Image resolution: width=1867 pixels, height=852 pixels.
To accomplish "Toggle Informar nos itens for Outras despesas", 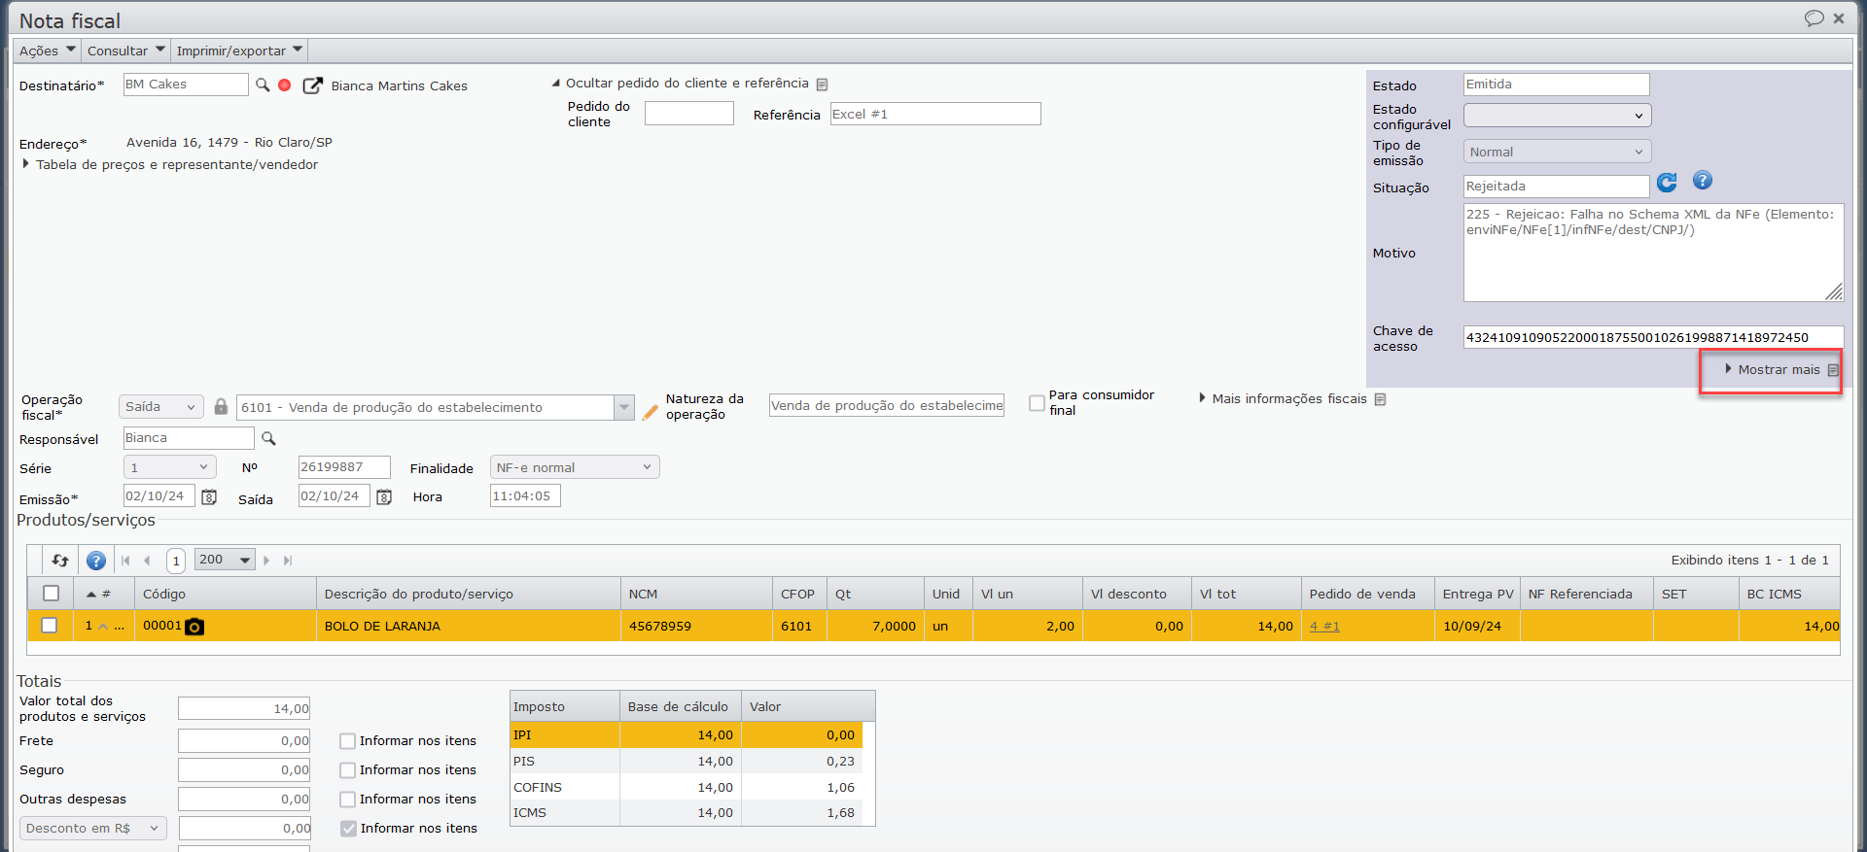I will tap(347, 800).
